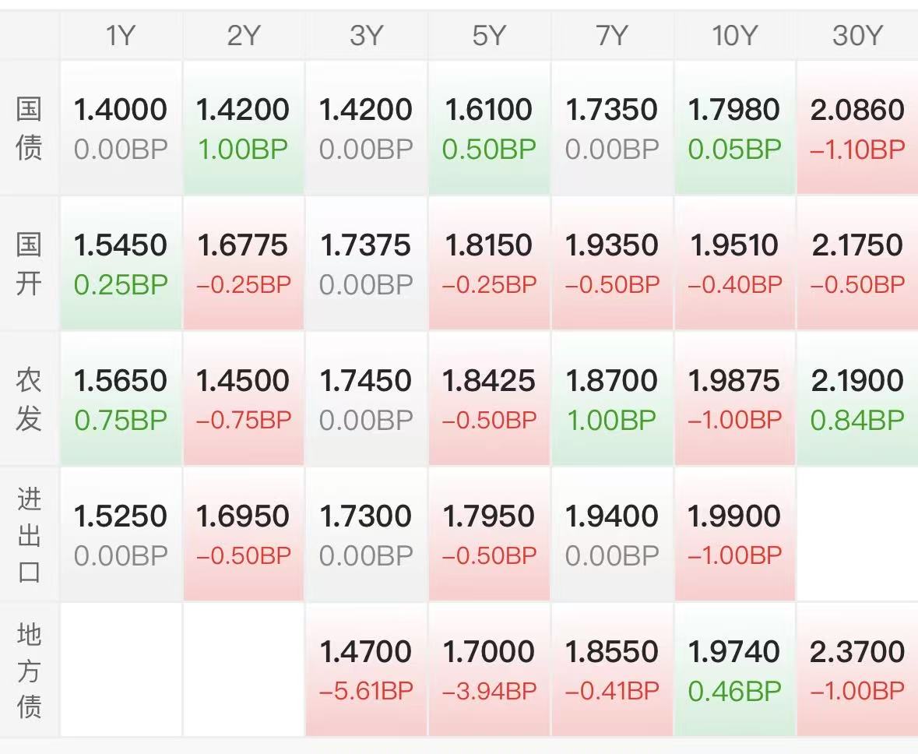Click 国债 30Y cell showing 2.0860
The height and width of the screenshot is (754, 918).
[x=856, y=128]
